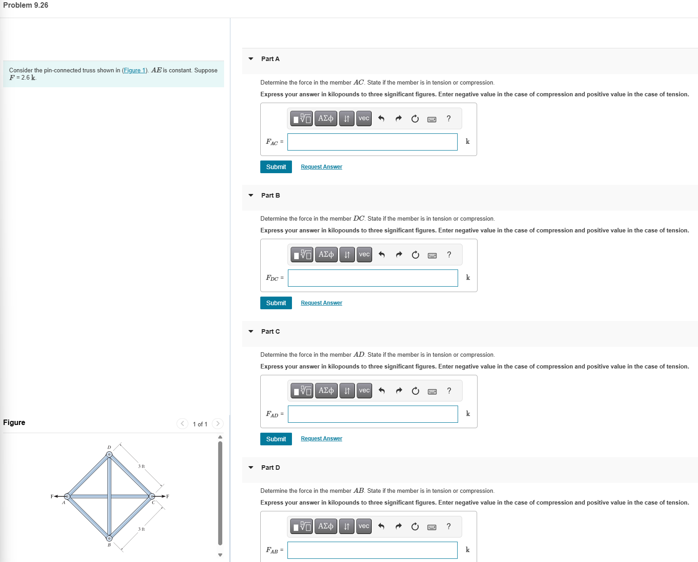The image size is (698, 562).
Task: Open the Greek symbols ΑΣφ palette for Part B
Action: point(325,254)
